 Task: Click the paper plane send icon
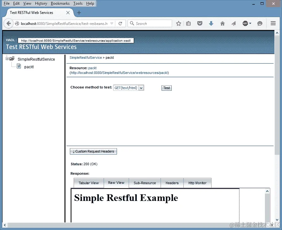click(x=234, y=24)
